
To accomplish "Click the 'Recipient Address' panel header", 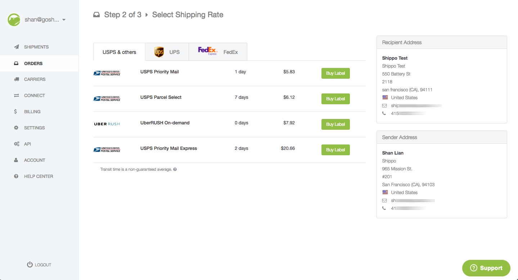I will 442,42.
